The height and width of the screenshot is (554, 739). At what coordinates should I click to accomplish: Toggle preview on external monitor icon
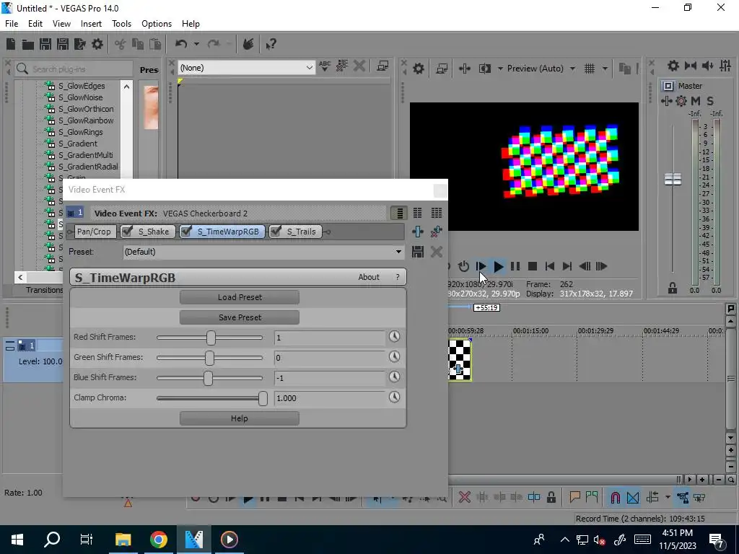tap(442, 69)
